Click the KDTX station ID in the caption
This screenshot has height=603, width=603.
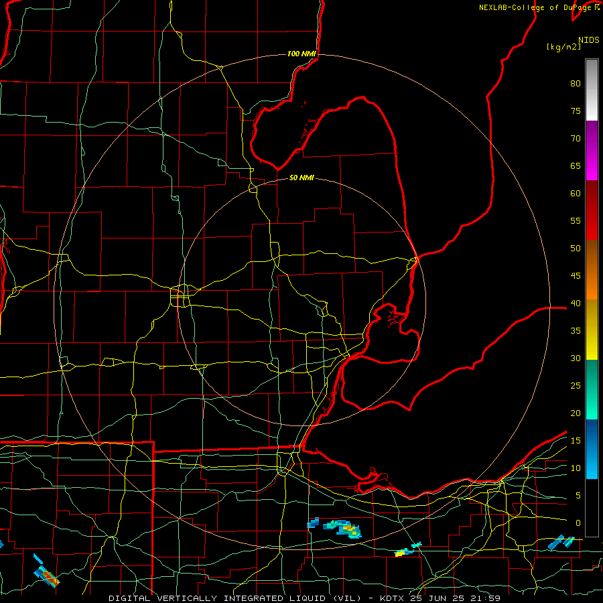pyautogui.click(x=393, y=598)
